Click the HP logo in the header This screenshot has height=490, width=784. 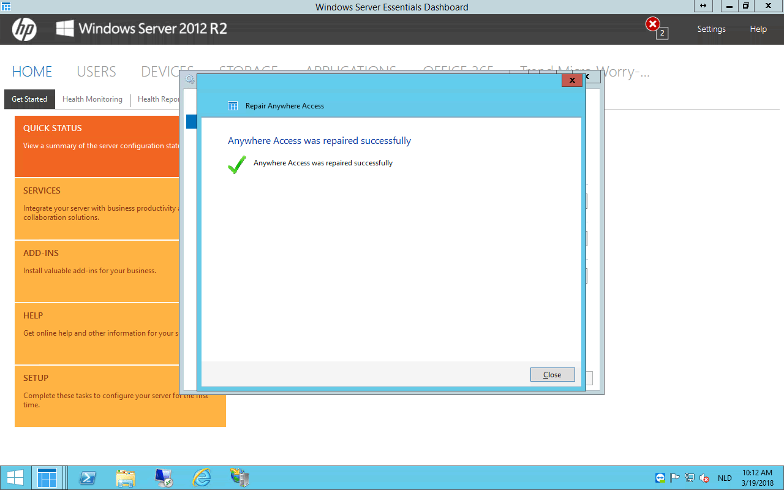tap(24, 29)
